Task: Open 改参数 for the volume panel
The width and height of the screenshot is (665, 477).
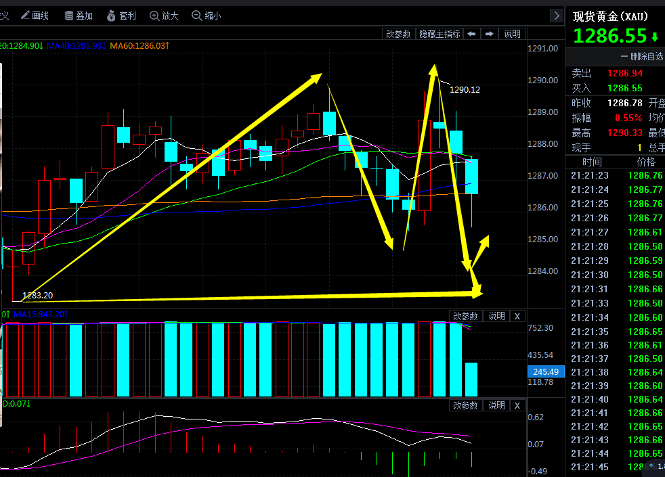Action: (466, 316)
